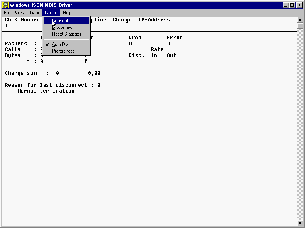Open the Trace menu
Screen dimensions: 305x228
(x=35, y=13)
